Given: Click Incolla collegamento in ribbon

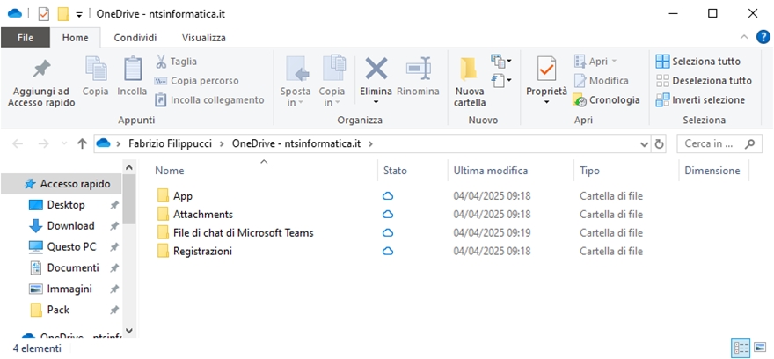Looking at the screenshot, I should click(209, 99).
